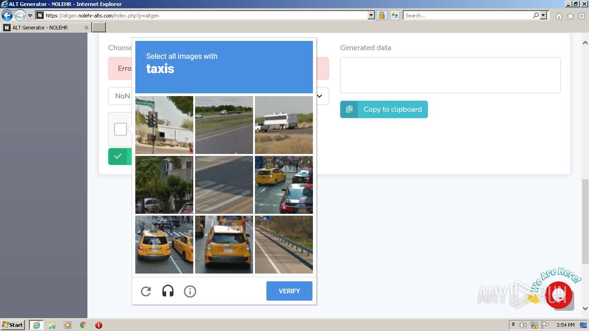Refresh the page with the green arrows icon

click(x=395, y=16)
